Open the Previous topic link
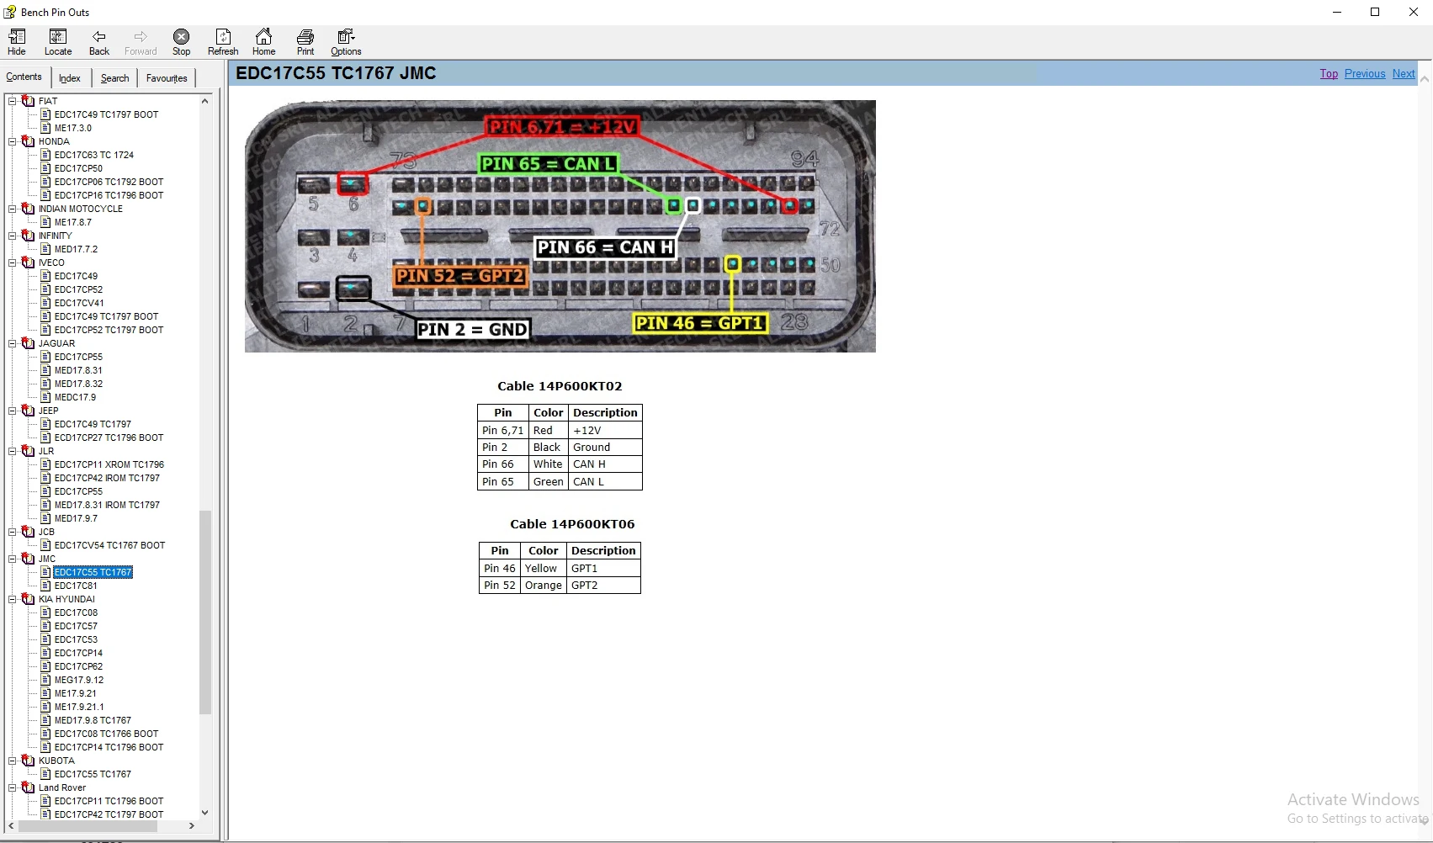 click(x=1364, y=73)
